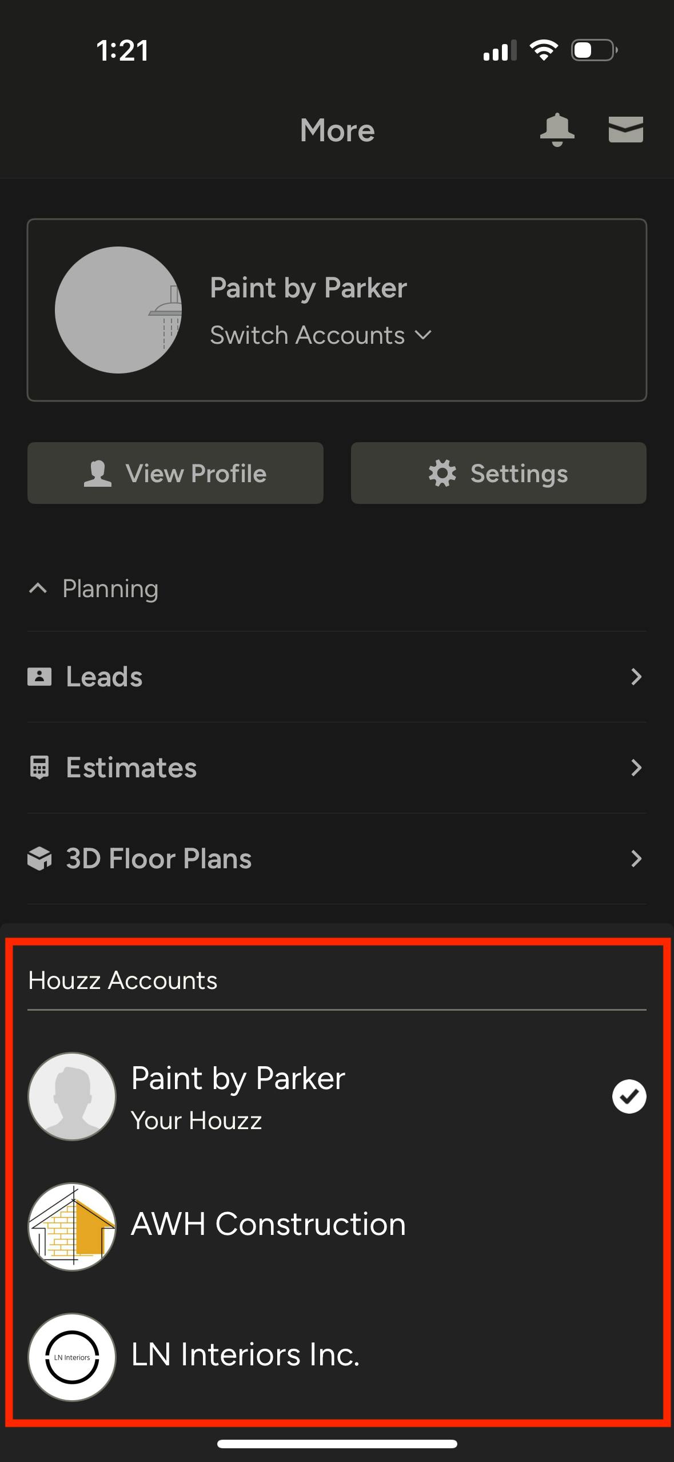Open Leads using its right chevron
The image size is (674, 1462).
coord(636,677)
